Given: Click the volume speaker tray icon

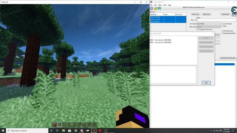Looking at the screenshot, I should point(217,130).
